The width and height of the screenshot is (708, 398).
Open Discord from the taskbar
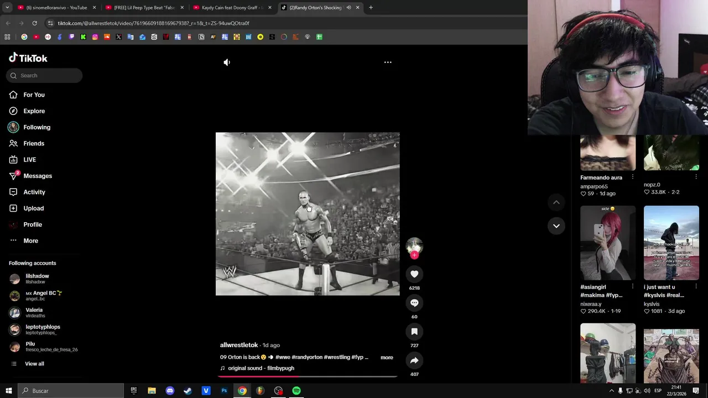170,391
